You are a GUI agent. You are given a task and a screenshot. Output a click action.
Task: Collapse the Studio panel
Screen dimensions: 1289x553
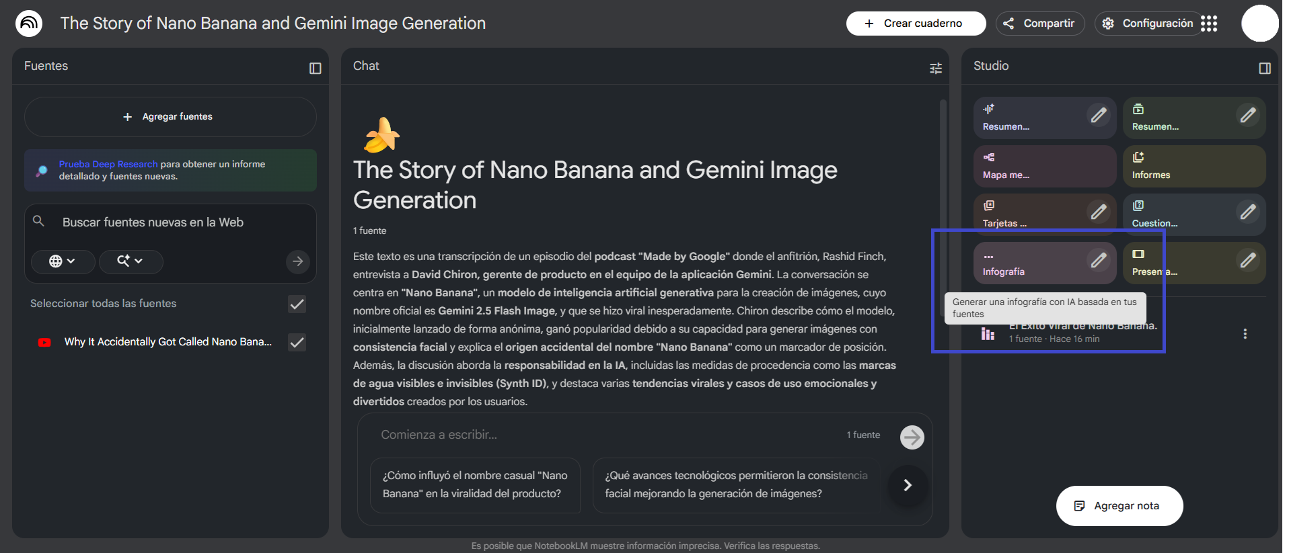point(1264,68)
